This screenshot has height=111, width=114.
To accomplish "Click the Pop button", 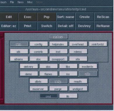I will pos(47,17).
